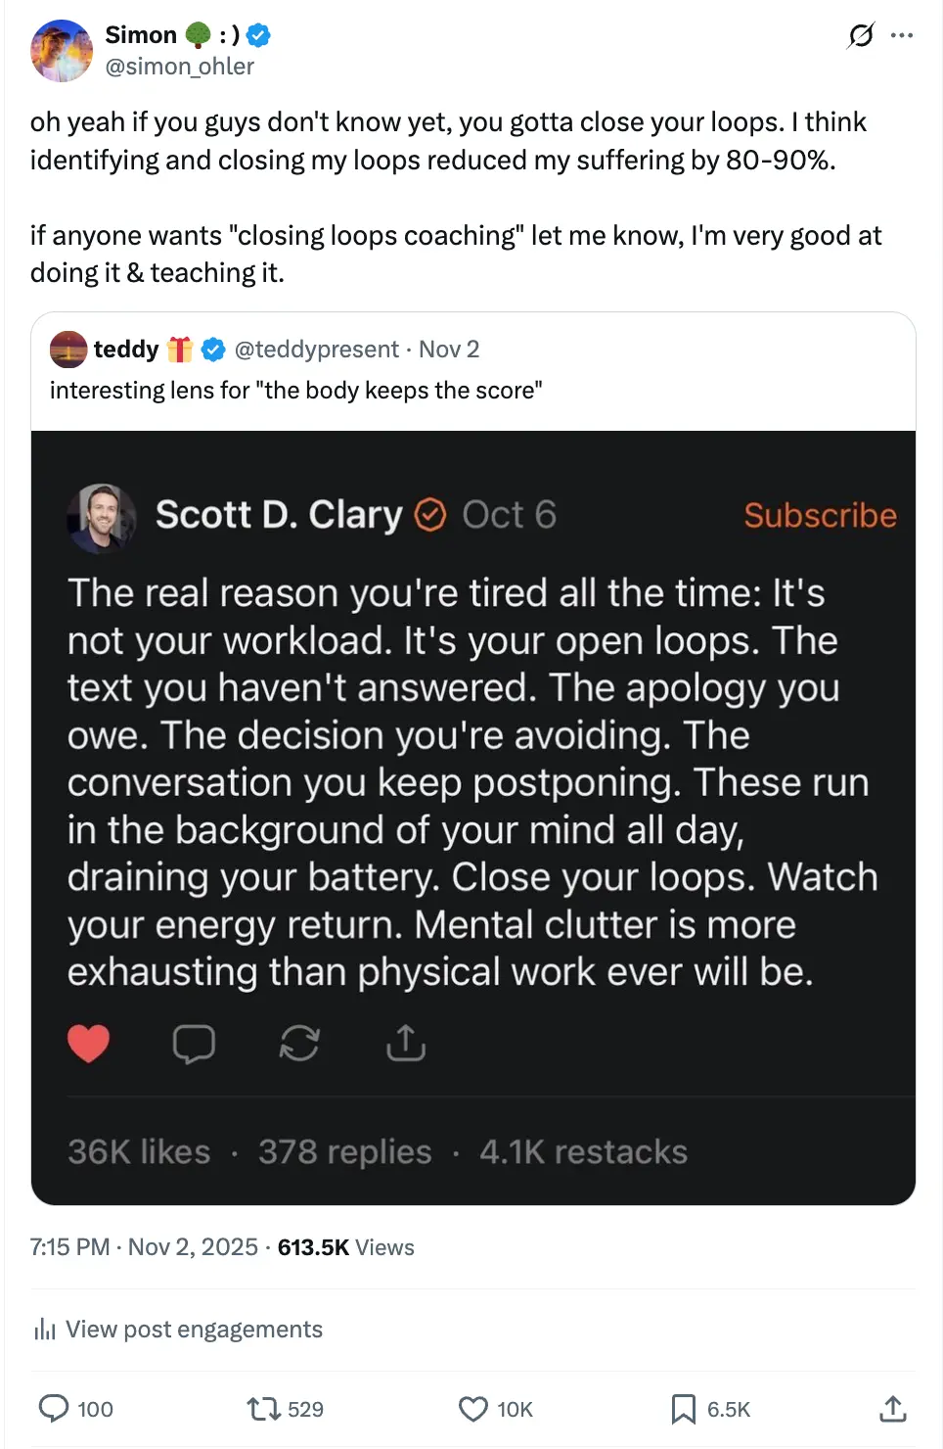943x1449 pixels.
Task: Click the share upload icon in the post action bar
Action: tap(892, 1409)
